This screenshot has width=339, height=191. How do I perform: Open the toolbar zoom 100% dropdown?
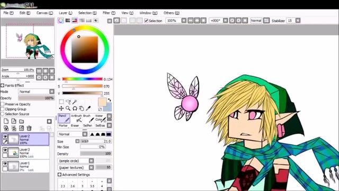[184, 21]
